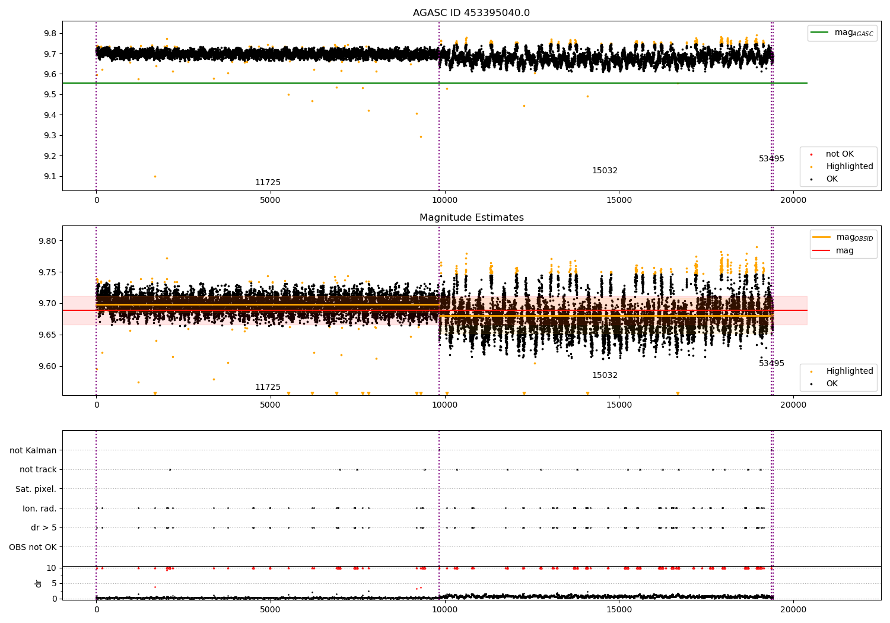The image size is (890, 623).
Task: Click the '9.8' y-axis tick in top plot
Action: click(50, 33)
